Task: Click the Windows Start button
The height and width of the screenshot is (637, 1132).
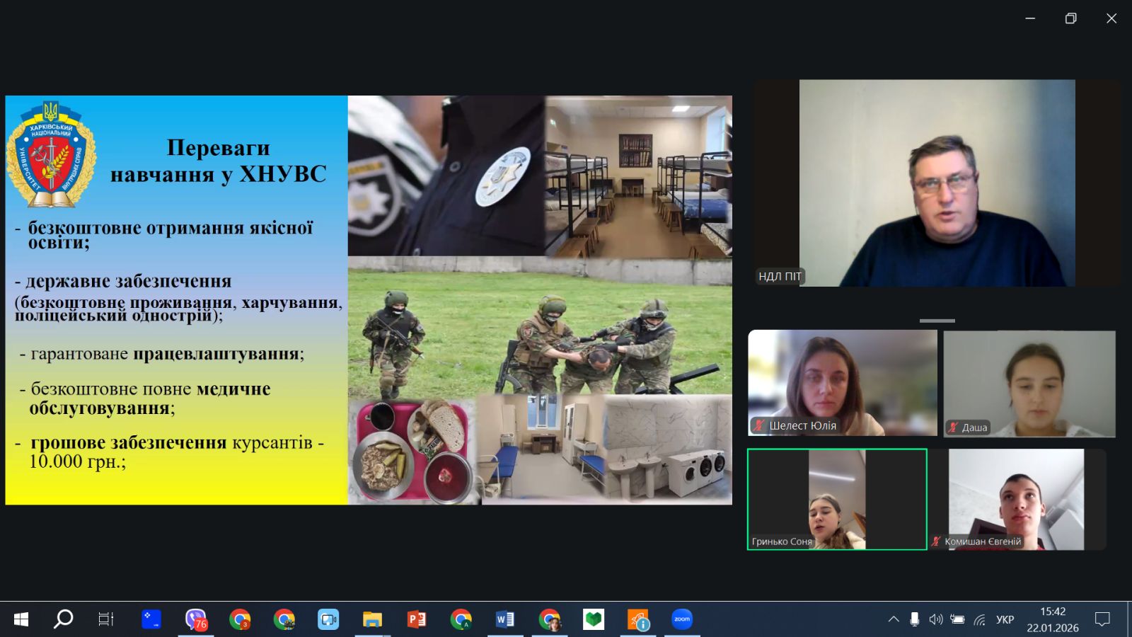Action: pos(21,619)
